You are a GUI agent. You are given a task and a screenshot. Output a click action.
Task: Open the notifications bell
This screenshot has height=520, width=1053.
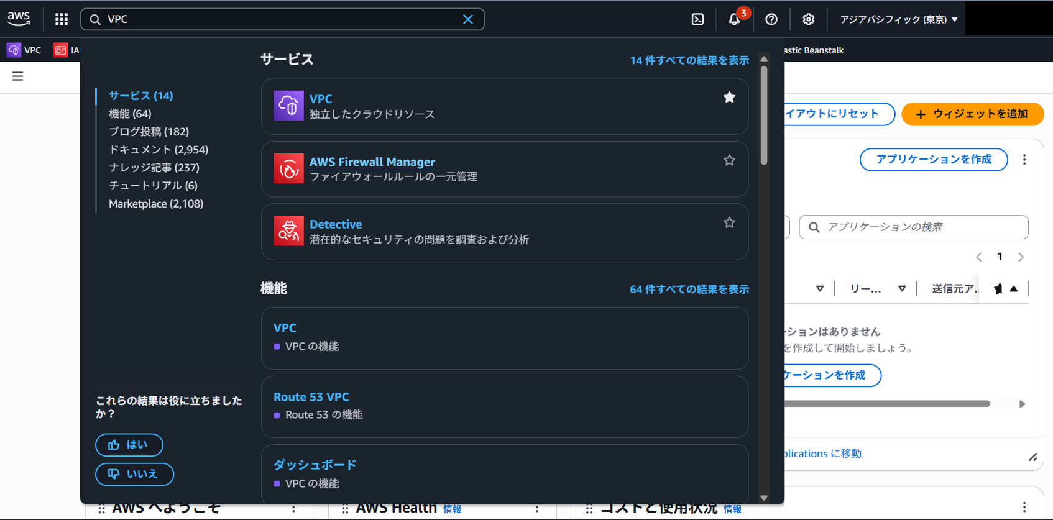pos(734,19)
